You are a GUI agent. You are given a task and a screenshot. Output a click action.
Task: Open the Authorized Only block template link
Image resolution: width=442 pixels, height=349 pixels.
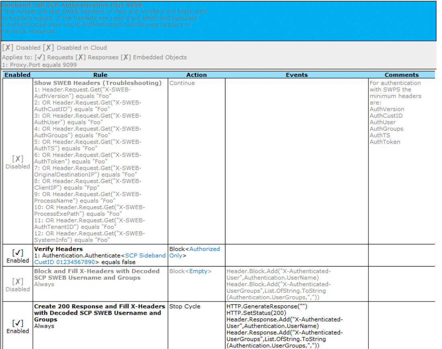[205, 249]
